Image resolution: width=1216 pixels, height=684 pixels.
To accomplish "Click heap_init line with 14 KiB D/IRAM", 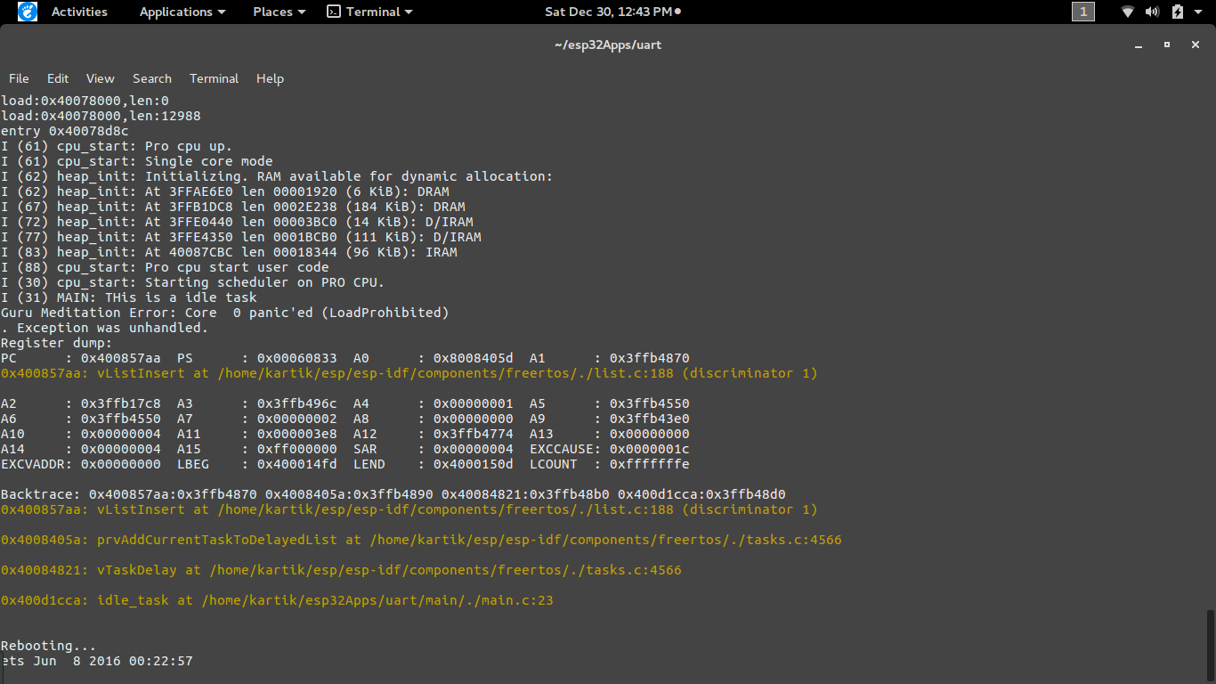I will click(x=237, y=222).
